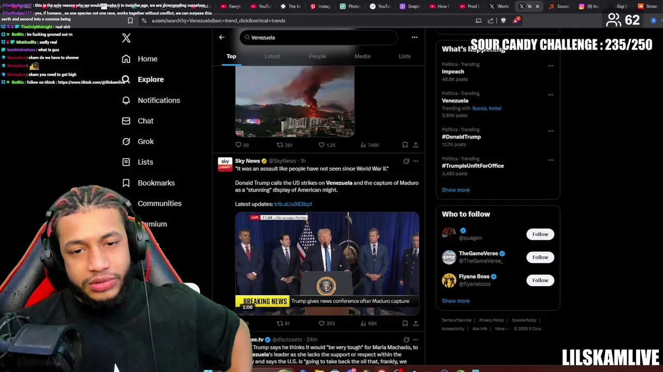View analytics showing 746K views
This screenshot has height=372, width=663.
pyautogui.click(x=370, y=145)
